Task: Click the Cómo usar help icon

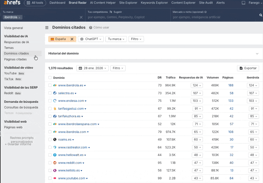Action: point(91,28)
